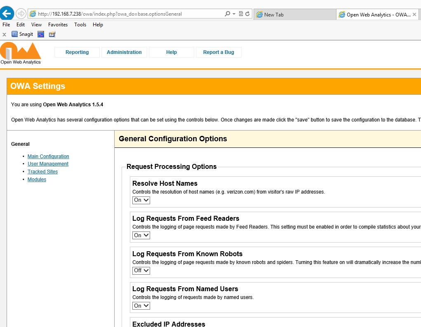
Task: Expand the Log Requests From Named Users dropdown
Action: click(141, 306)
